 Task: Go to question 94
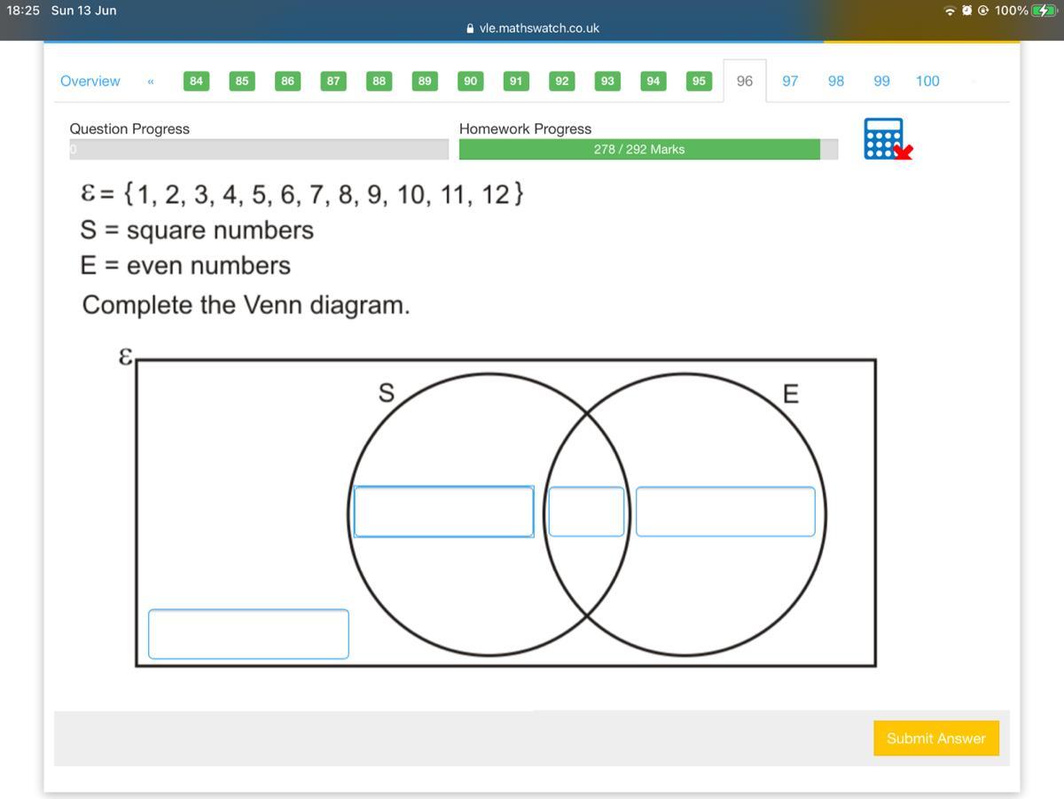click(653, 81)
